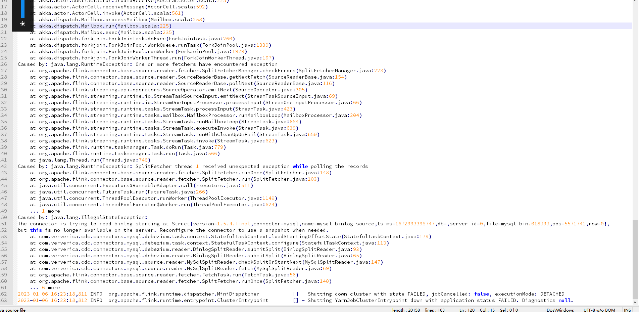The image size is (639, 312).
Task: Click the blue brightness level slider bar
Action: point(22,9)
